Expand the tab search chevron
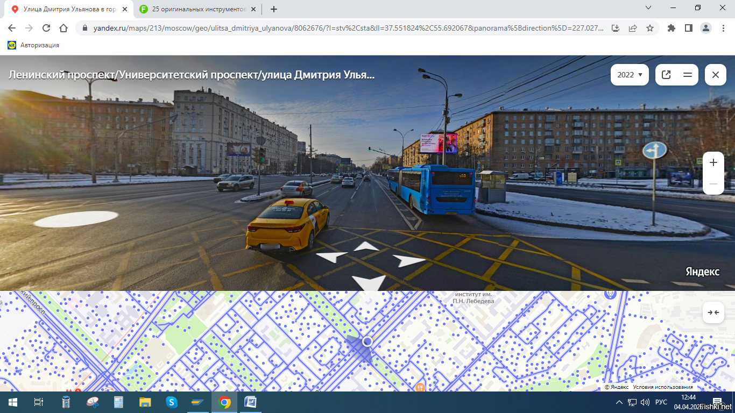The image size is (735, 413). [648, 8]
